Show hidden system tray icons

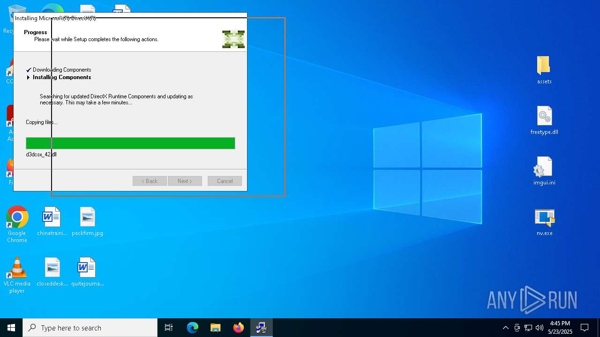click(x=505, y=328)
